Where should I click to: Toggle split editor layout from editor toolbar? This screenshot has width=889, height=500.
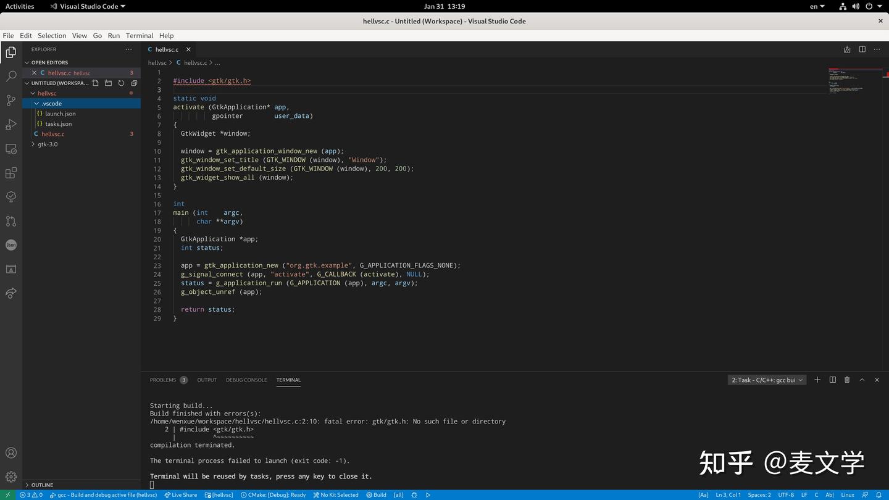click(x=862, y=49)
